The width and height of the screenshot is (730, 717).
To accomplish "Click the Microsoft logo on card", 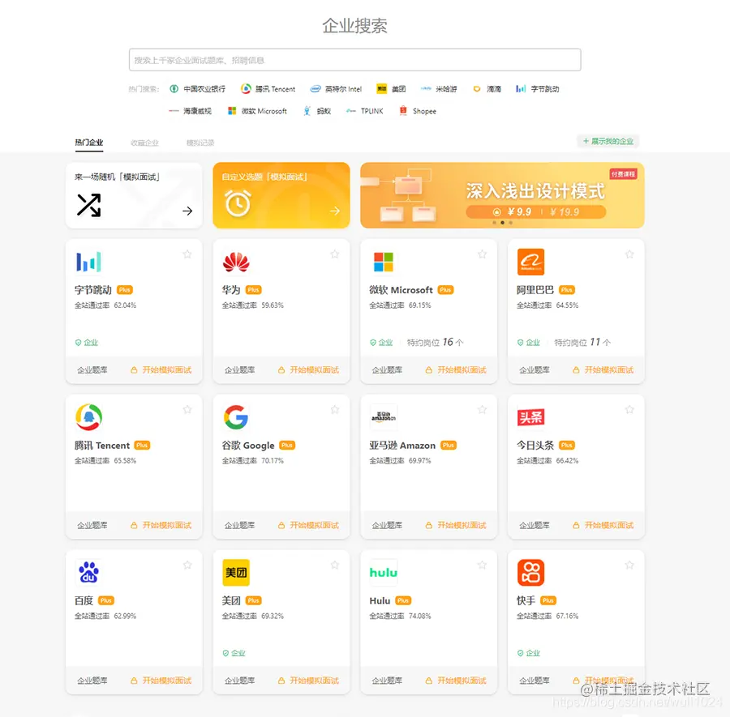I will 383,262.
